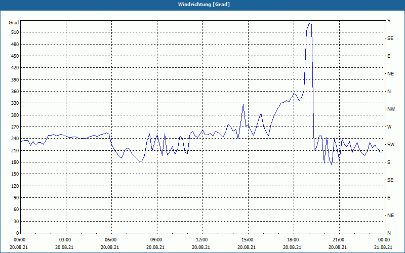Click the 330 degree axis label
Screen dimensions: 405x253
click(15, 103)
